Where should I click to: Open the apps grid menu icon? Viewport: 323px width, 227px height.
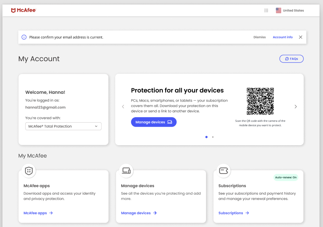[x=266, y=10]
